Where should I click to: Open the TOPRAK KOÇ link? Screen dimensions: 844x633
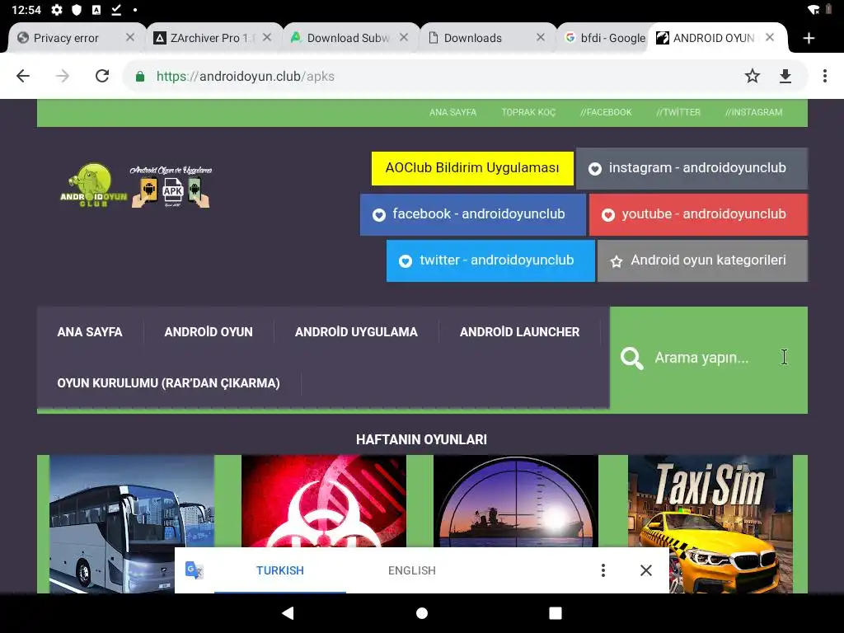528,112
